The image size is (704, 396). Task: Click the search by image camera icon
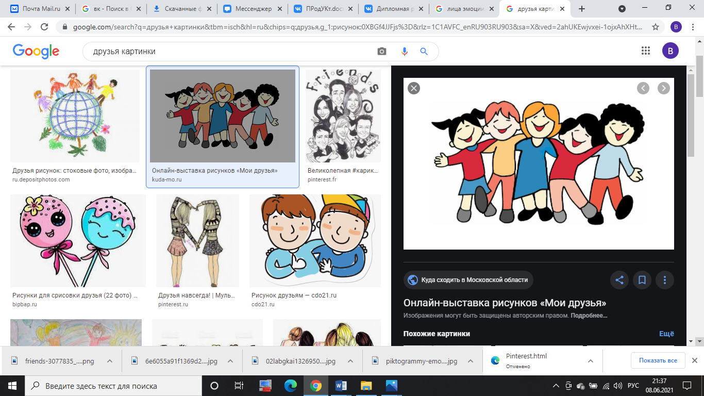tap(381, 52)
